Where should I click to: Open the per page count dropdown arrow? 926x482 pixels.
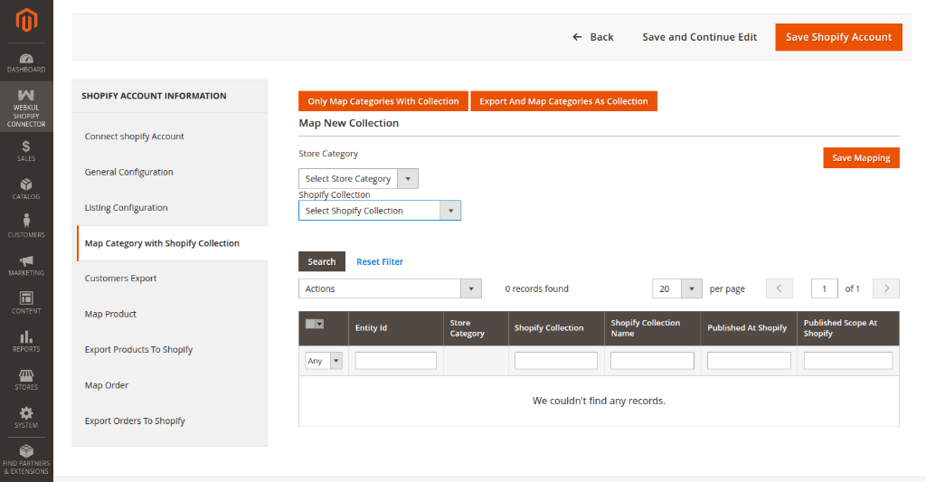coord(692,288)
